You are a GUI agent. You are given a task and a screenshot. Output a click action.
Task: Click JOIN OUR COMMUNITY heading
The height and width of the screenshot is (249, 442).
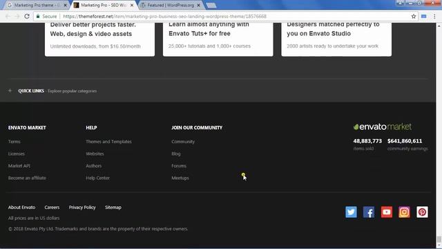pyautogui.click(x=197, y=127)
